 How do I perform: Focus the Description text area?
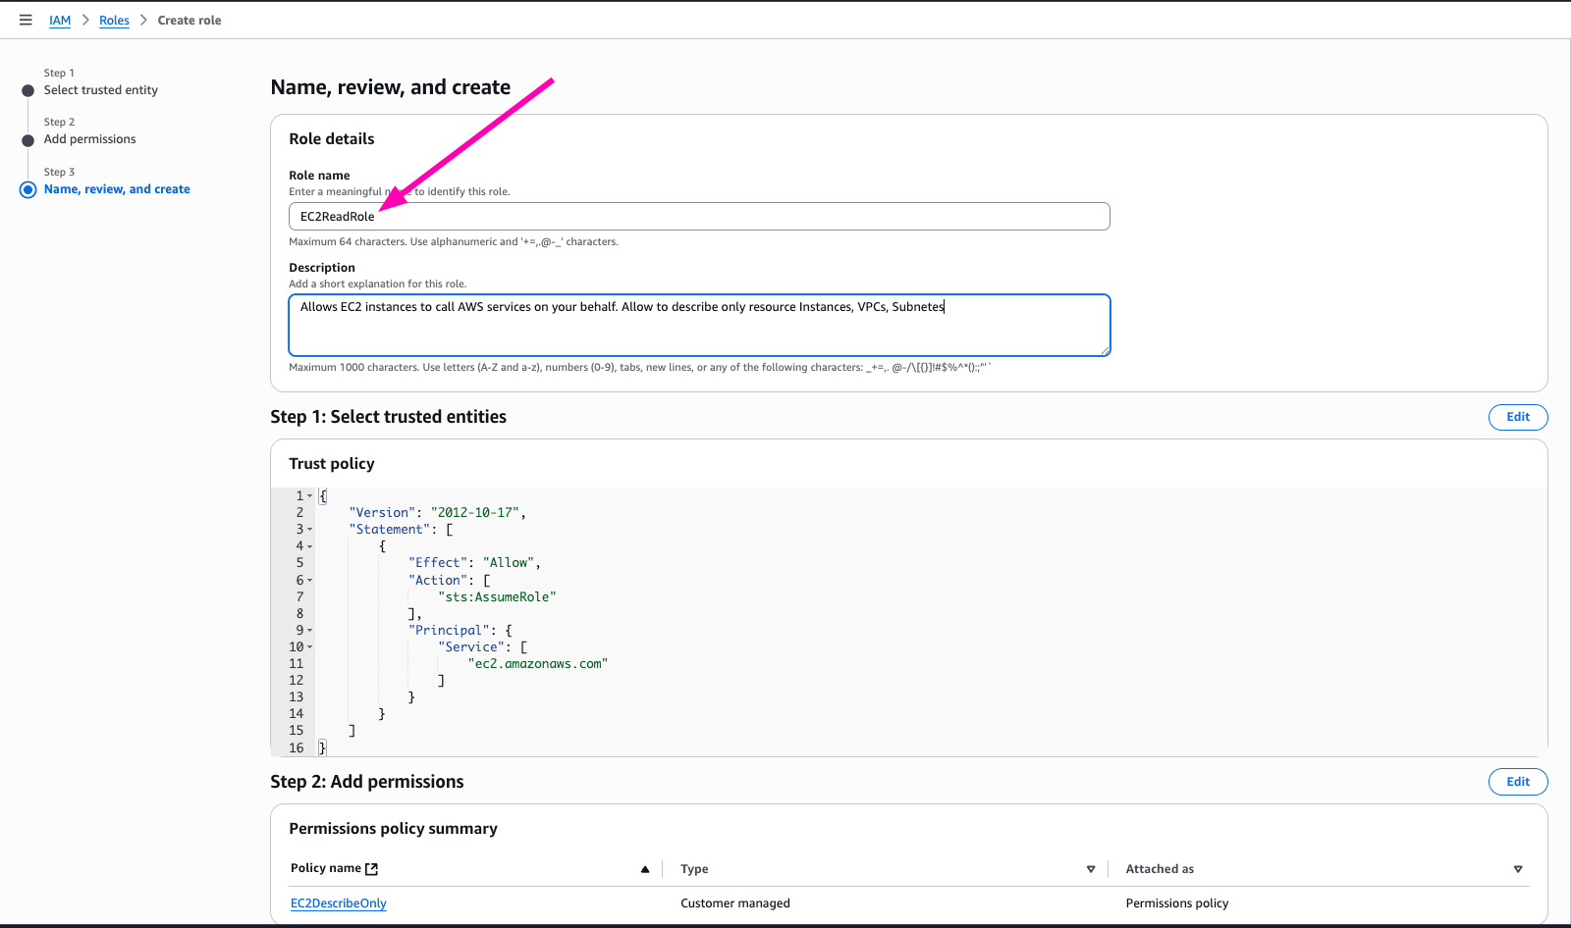pyautogui.click(x=699, y=329)
